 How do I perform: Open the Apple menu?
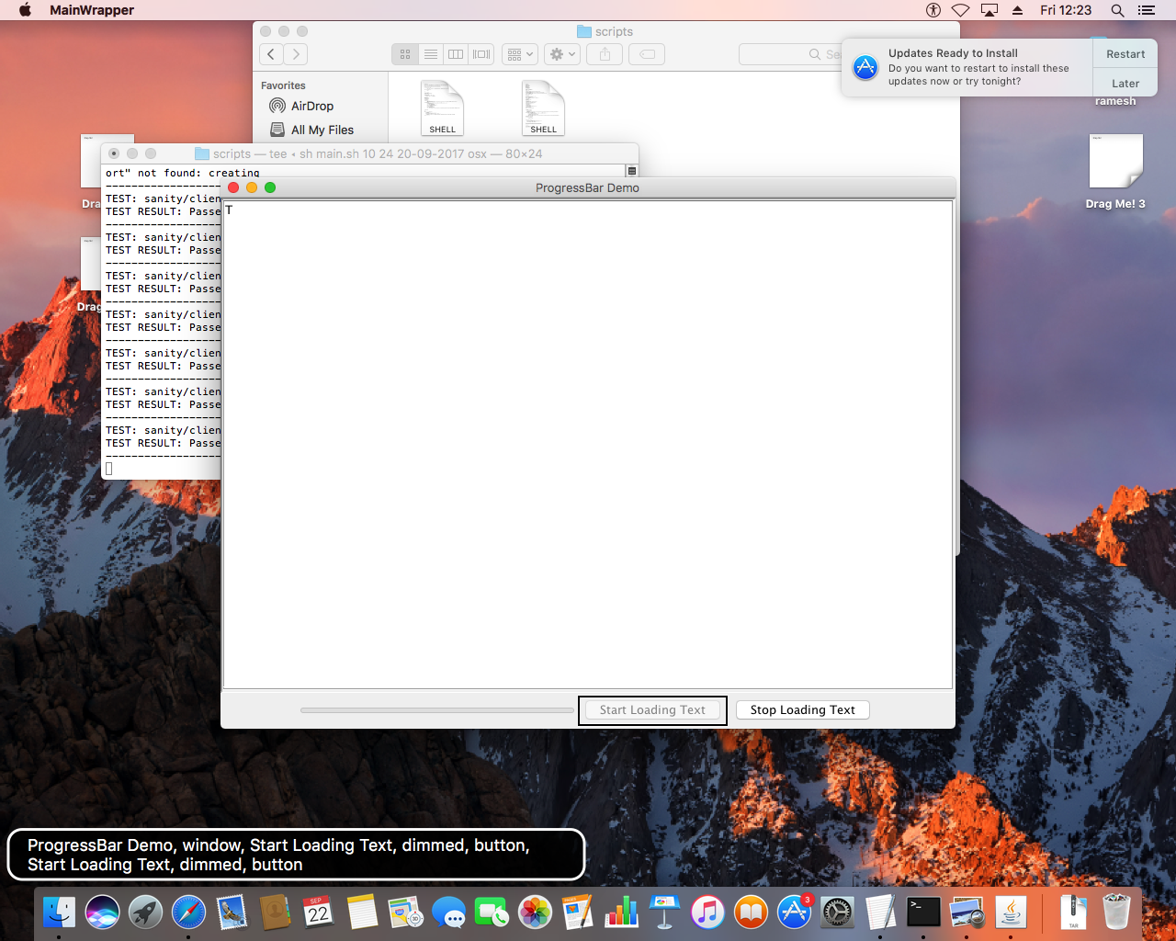pyautogui.click(x=25, y=10)
